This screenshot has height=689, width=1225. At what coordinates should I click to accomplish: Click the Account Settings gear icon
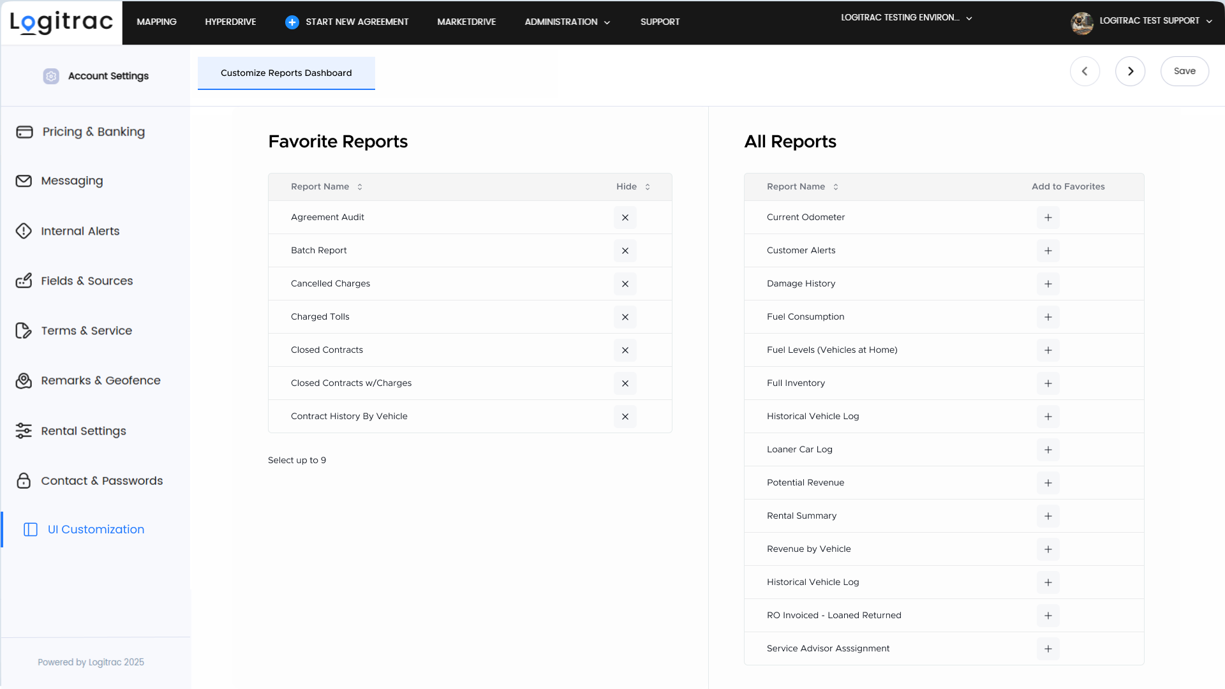[x=51, y=76]
